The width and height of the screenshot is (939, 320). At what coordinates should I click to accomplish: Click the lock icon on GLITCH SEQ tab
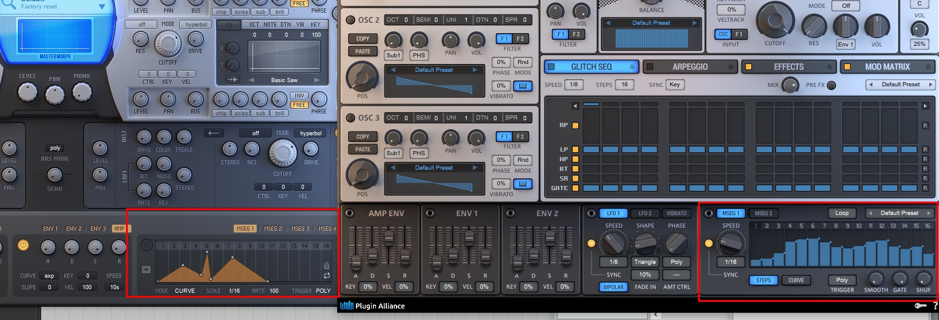pyautogui.click(x=632, y=67)
